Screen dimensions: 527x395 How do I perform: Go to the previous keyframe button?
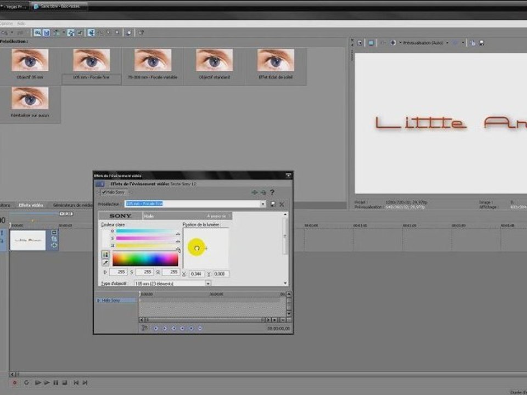tap(165, 328)
